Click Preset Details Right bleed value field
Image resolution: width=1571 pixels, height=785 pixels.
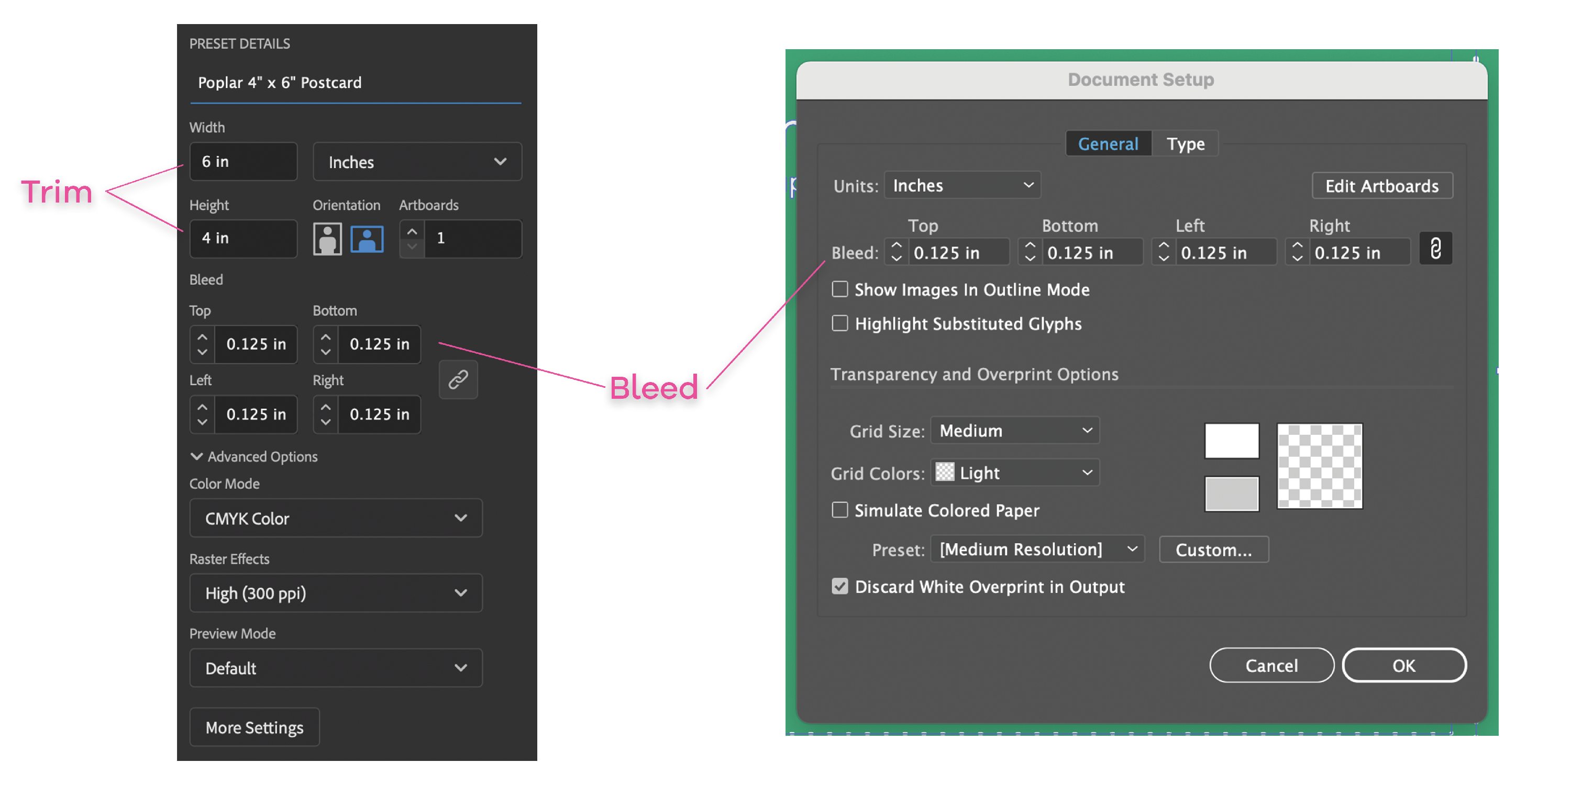(379, 414)
